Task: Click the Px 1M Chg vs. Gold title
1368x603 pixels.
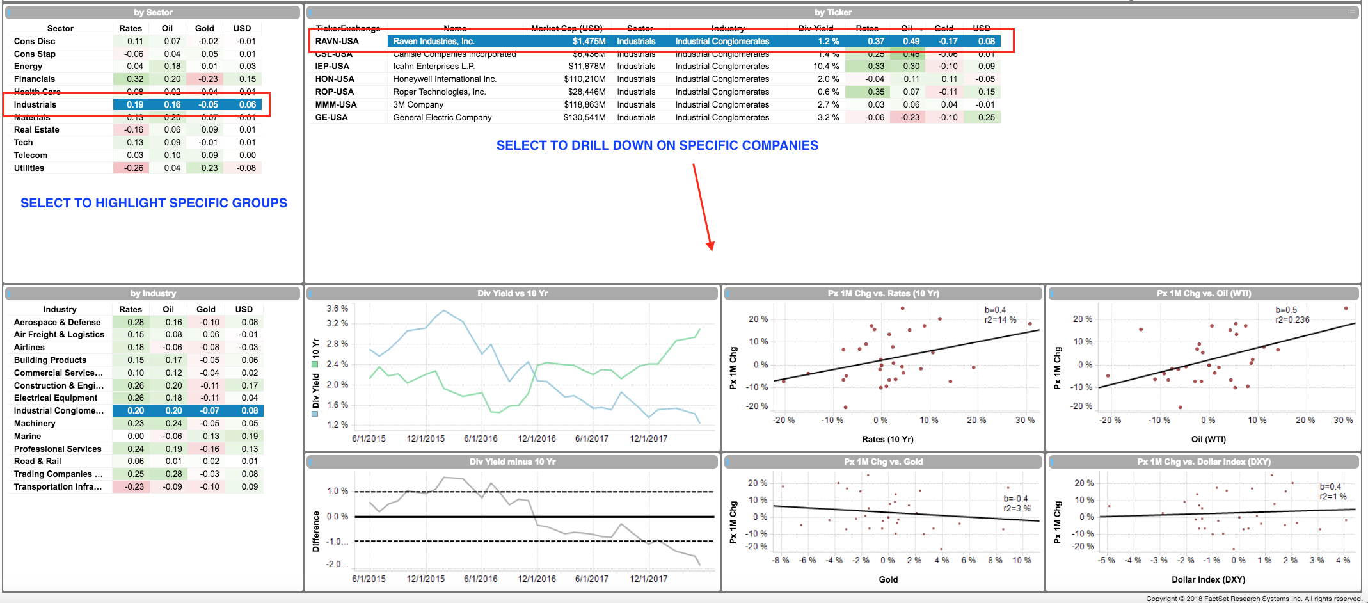Action: tap(883, 462)
